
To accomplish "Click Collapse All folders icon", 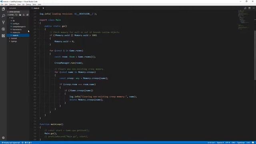I will pos(28,15).
